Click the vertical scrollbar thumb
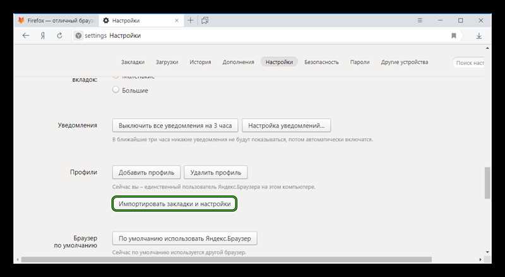The width and height of the screenshot is (505, 277). coord(487,182)
